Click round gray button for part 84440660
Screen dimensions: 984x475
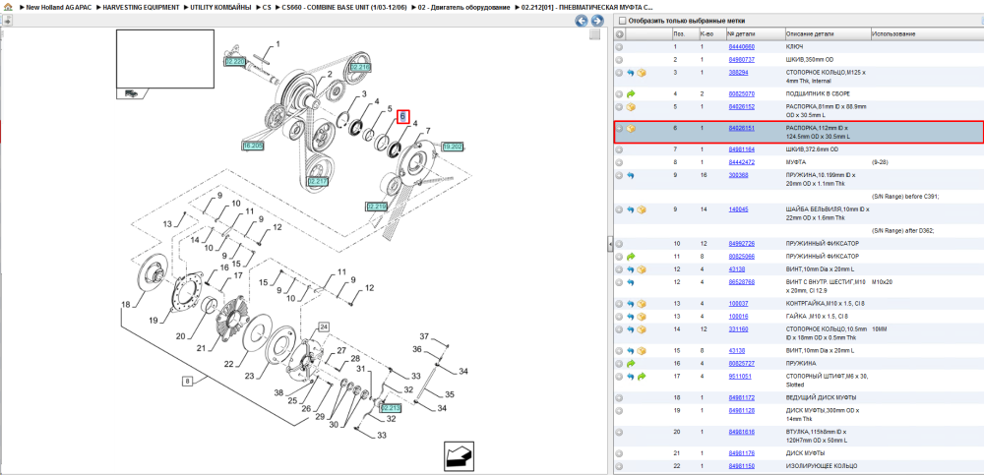point(619,47)
